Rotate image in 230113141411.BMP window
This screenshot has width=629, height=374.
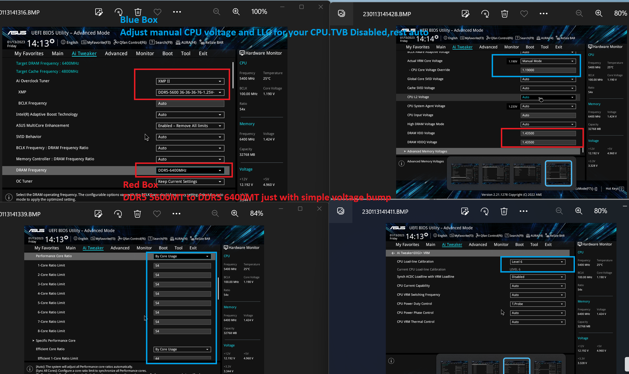(484, 211)
